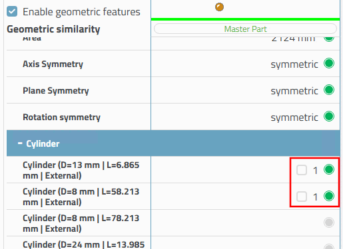Screen dimensions: 343x249
Task: Click the orange part thumbnail at top
Action: point(219,7)
